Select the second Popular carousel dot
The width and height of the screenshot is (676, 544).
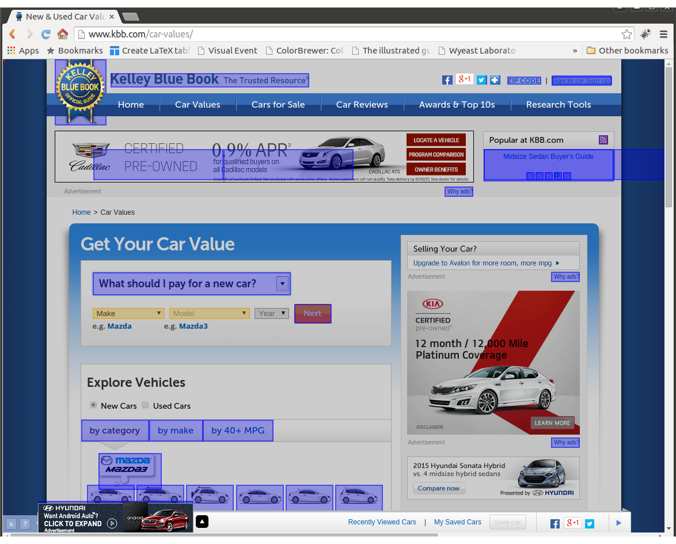(540, 176)
